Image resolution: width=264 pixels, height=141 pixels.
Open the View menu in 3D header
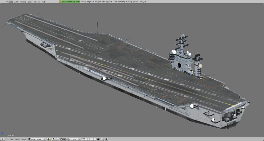[x=11, y=139]
